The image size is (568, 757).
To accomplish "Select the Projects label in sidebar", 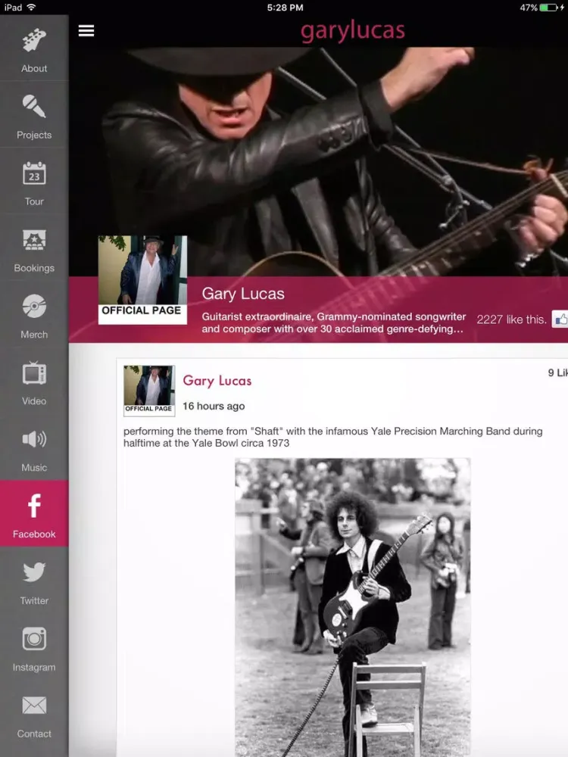I will (34, 136).
